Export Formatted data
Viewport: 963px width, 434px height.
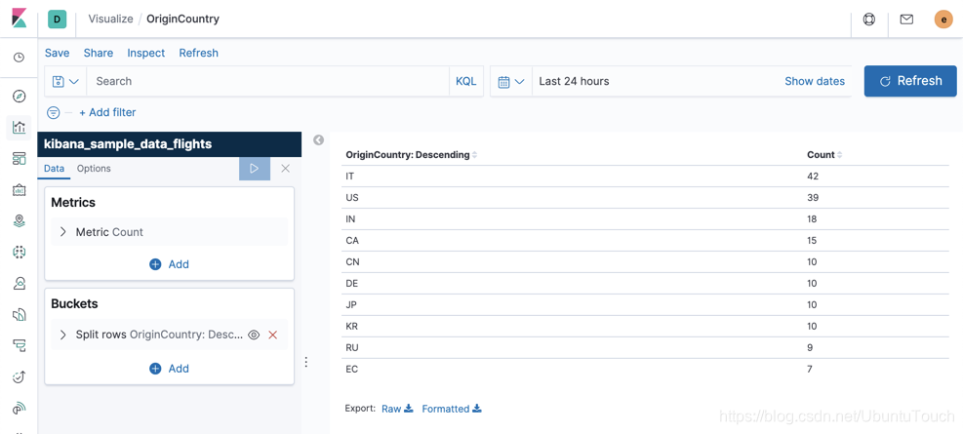click(x=452, y=409)
